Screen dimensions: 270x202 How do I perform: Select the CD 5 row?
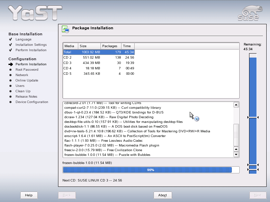[x=99, y=73]
